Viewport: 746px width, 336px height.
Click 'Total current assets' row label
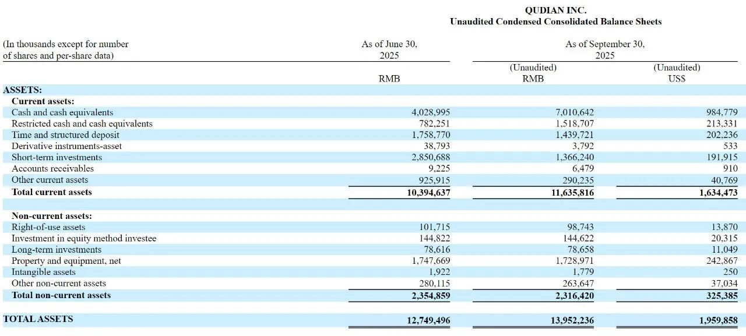52,192
